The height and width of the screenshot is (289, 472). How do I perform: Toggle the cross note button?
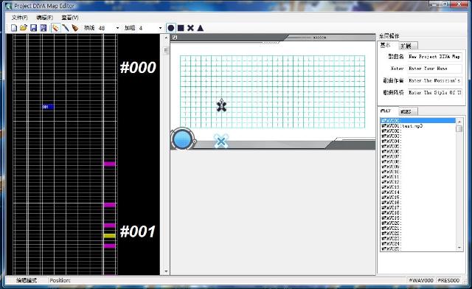[x=190, y=28]
